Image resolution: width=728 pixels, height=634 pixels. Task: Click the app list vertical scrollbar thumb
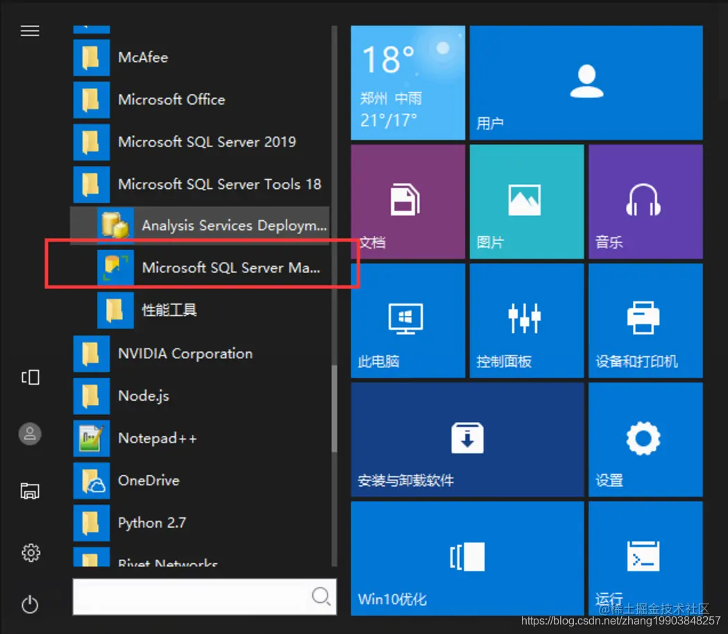pyautogui.click(x=335, y=408)
